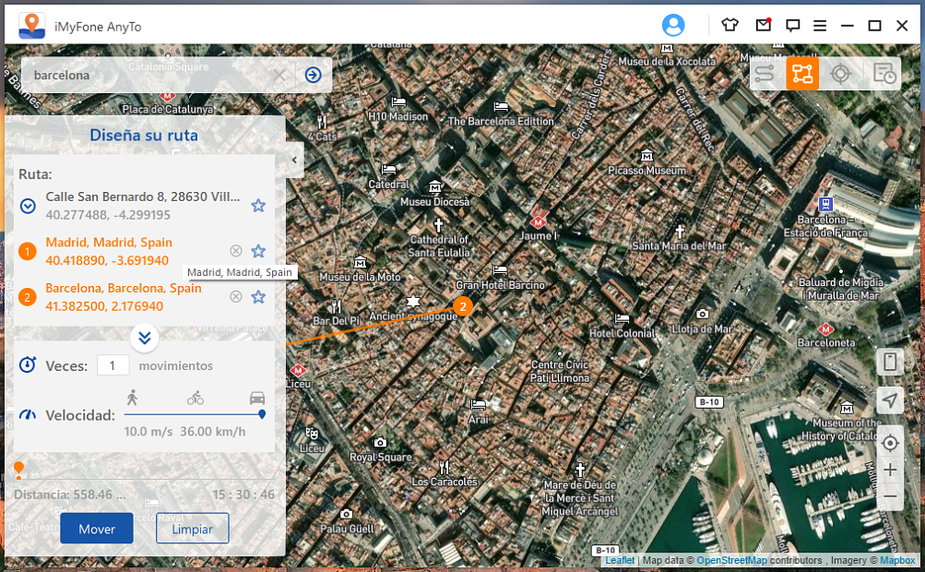
Task: Click the Museu de la Moto icon
Action: point(360,263)
